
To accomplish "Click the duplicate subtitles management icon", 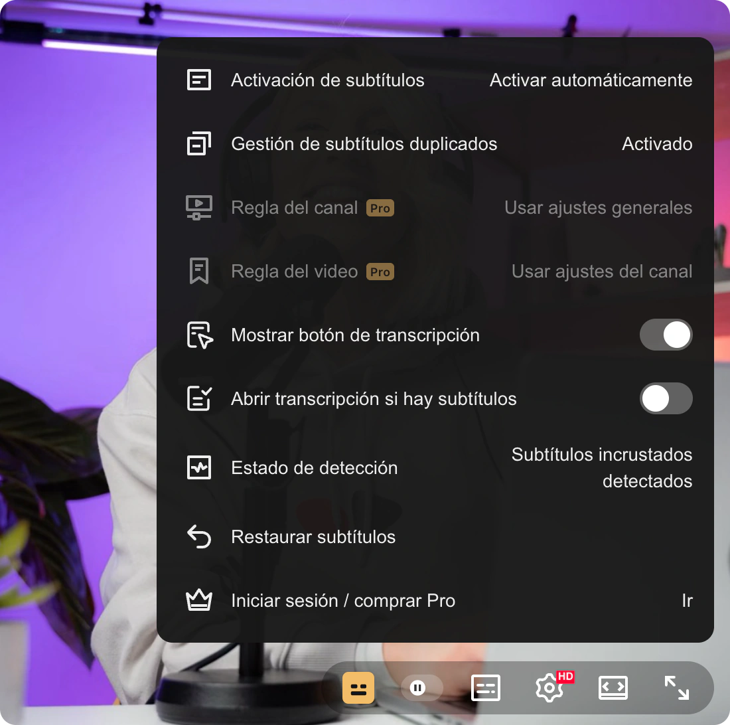I will 199,143.
